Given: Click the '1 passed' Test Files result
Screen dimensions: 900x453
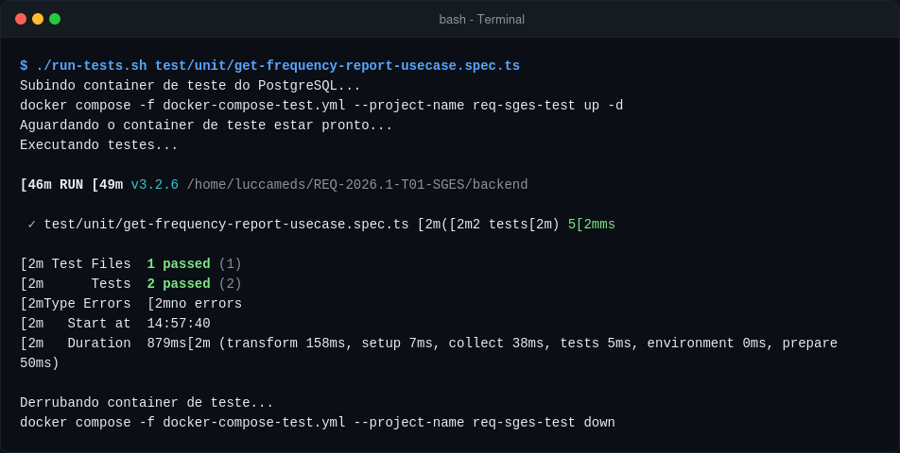Looking at the screenshot, I should click(x=179, y=264).
